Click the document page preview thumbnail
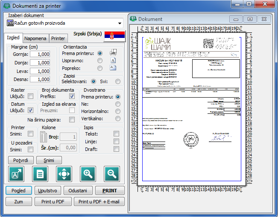 pyautogui.click(x=192, y=109)
